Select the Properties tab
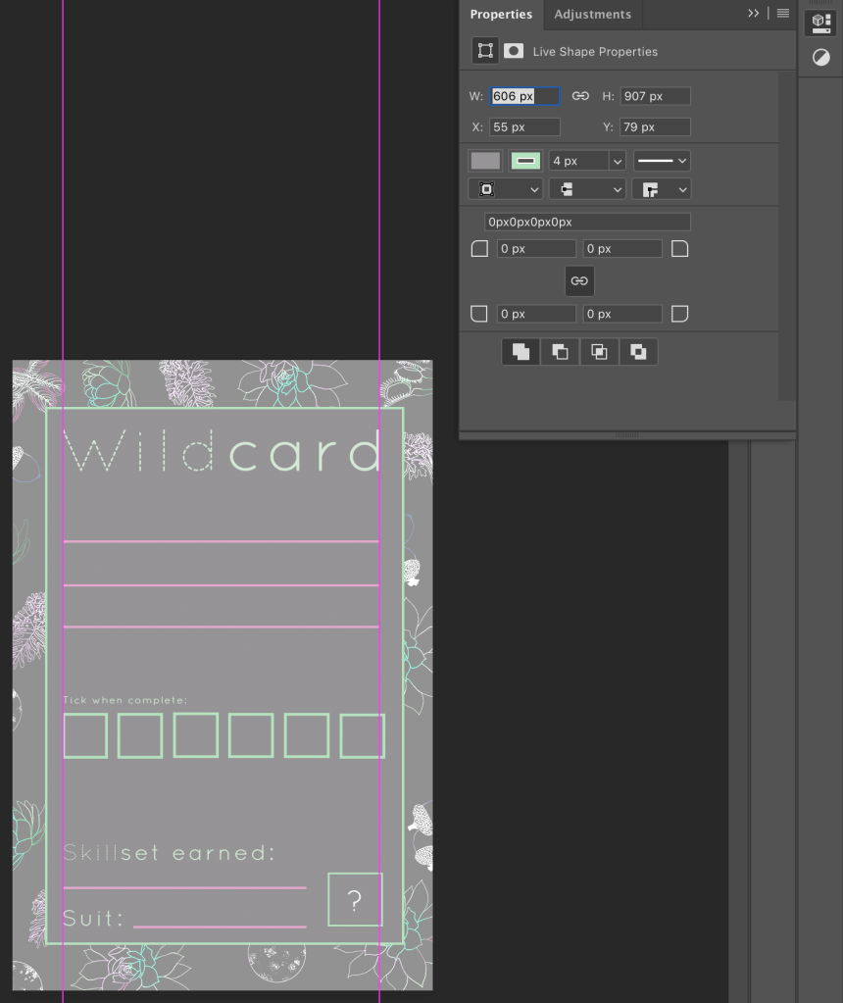843x1003 pixels. [x=501, y=15]
